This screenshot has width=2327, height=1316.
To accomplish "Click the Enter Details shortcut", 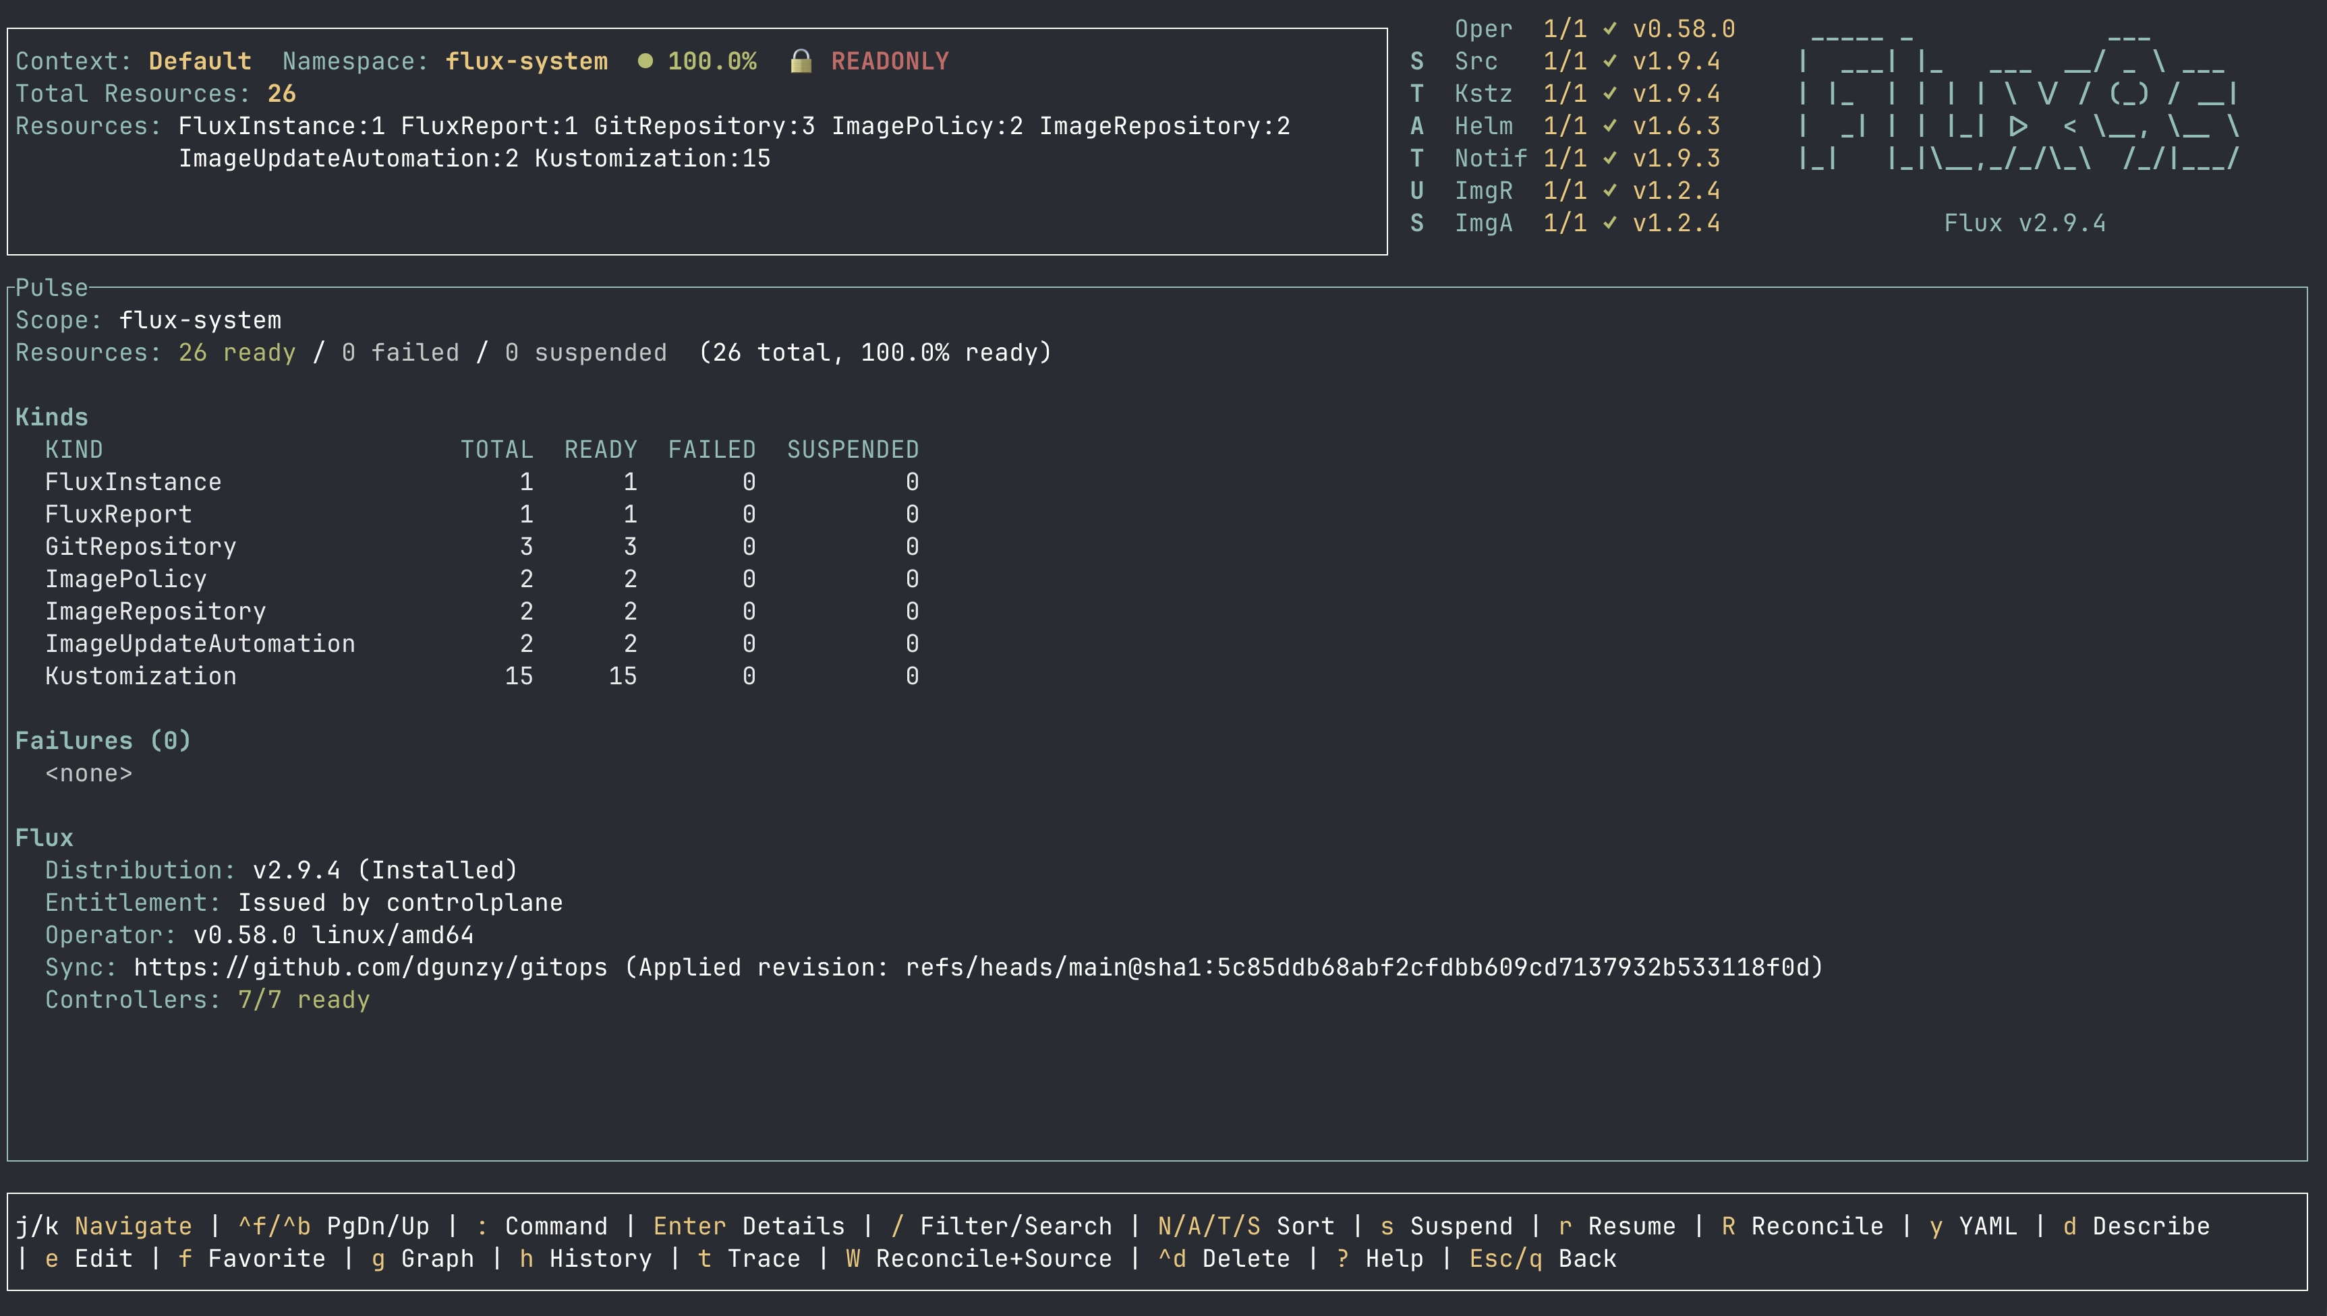I will 749,1226.
